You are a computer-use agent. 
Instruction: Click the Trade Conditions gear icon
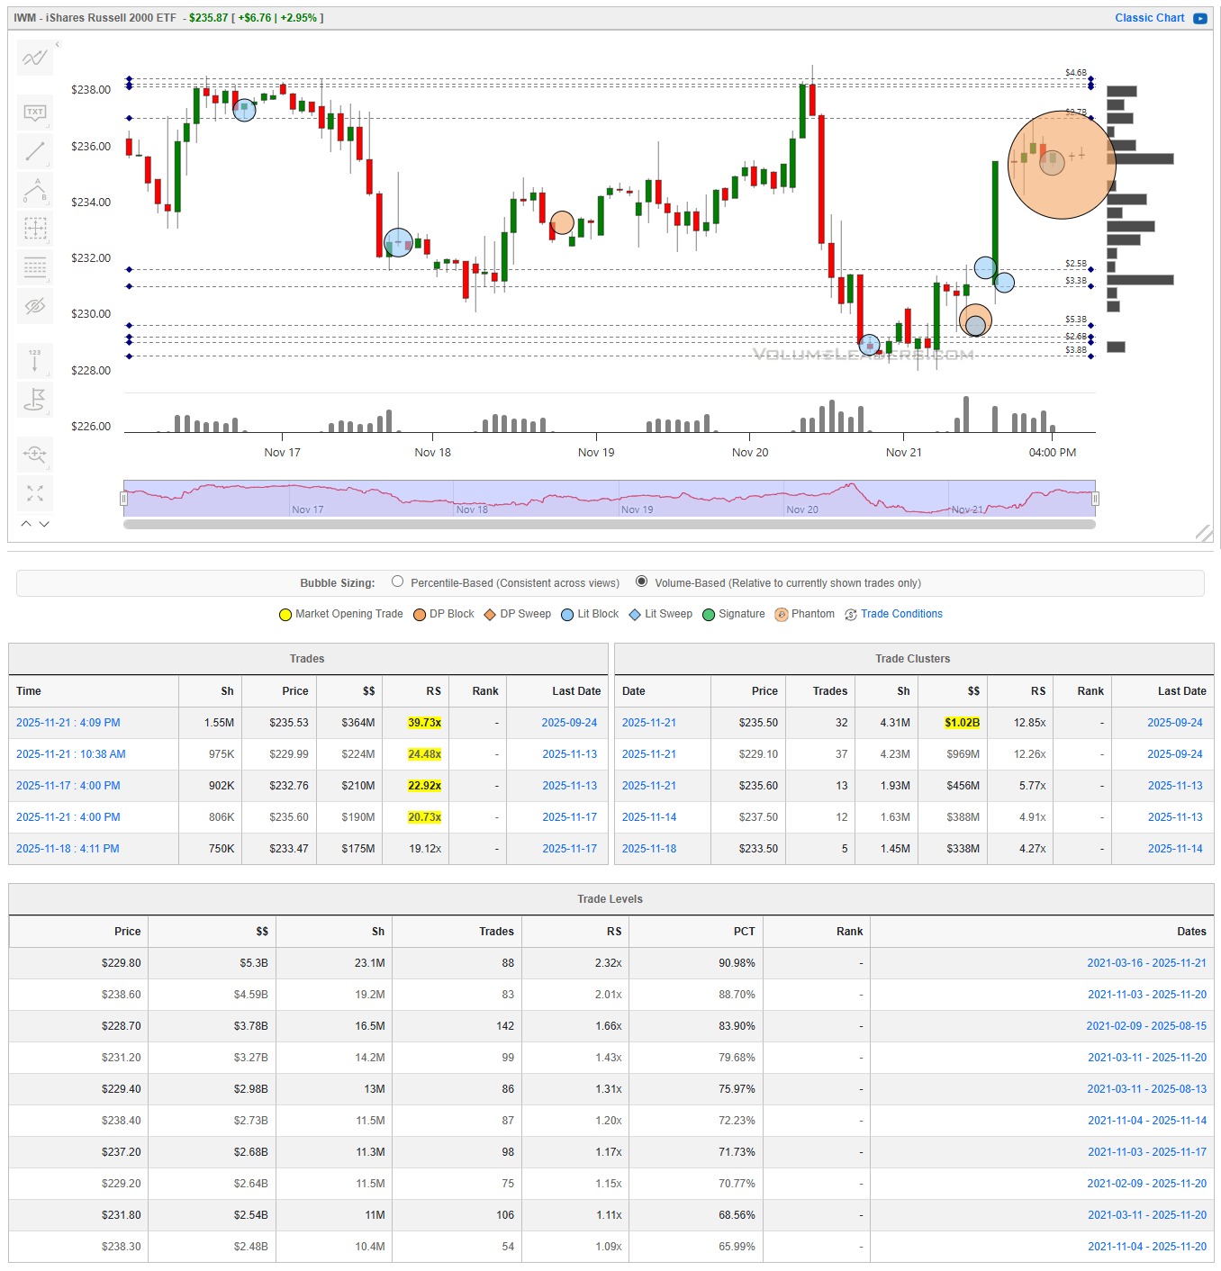(851, 615)
